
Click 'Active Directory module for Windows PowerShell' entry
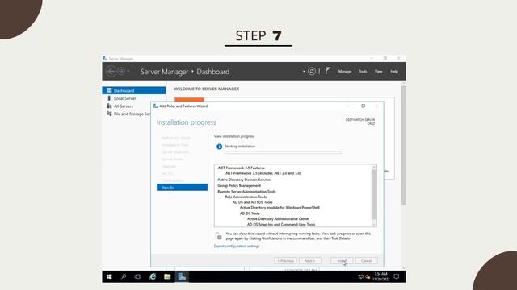pyautogui.click(x=280, y=208)
